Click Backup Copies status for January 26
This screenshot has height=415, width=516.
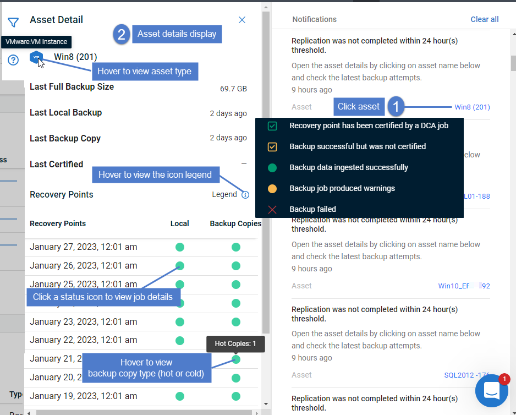point(236,266)
